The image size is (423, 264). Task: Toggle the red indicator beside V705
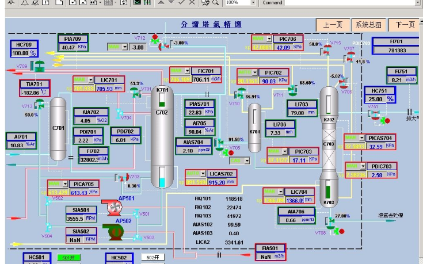pos(231,153)
